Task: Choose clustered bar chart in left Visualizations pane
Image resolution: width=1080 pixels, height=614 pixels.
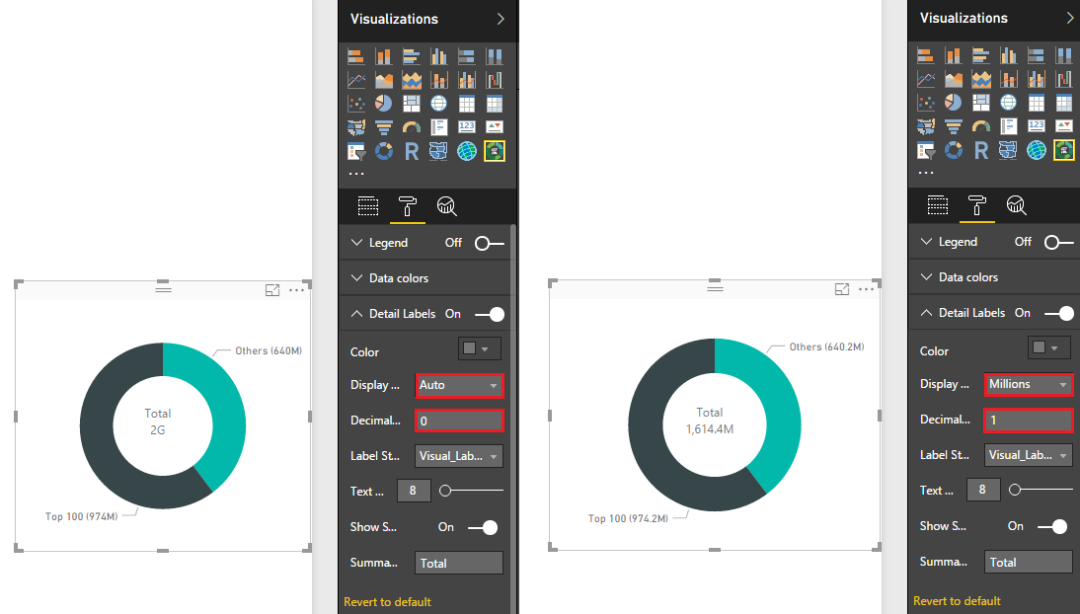Action: pyautogui.click(x=412, y=56)
